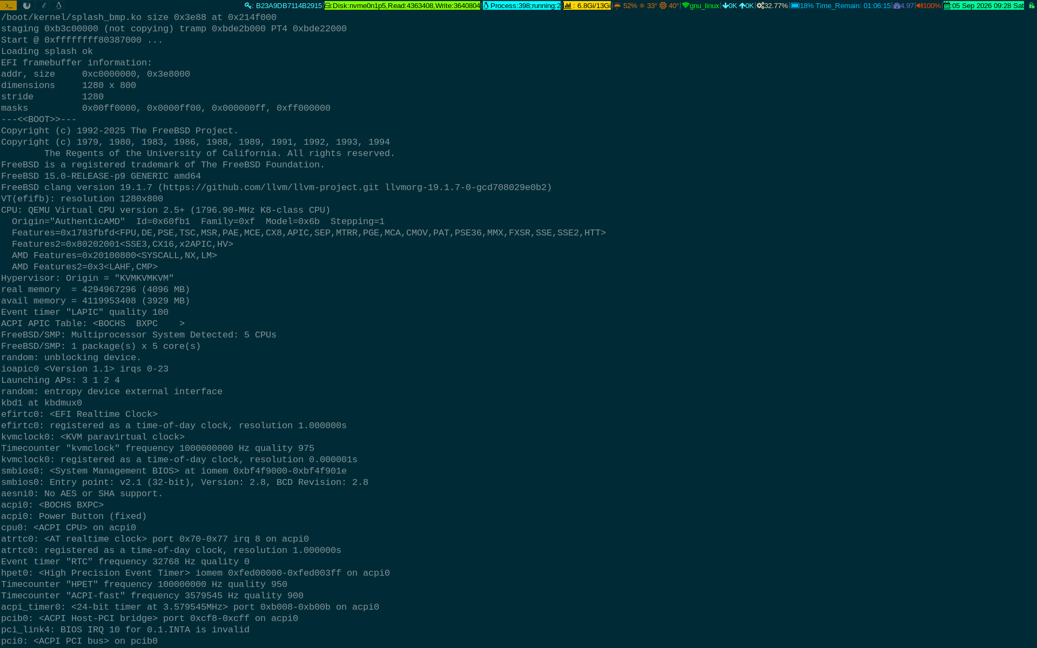1037x648 pixels.
Task: Click the memory usage 6.8Gi/13Gi block
Action: point(587,6)
